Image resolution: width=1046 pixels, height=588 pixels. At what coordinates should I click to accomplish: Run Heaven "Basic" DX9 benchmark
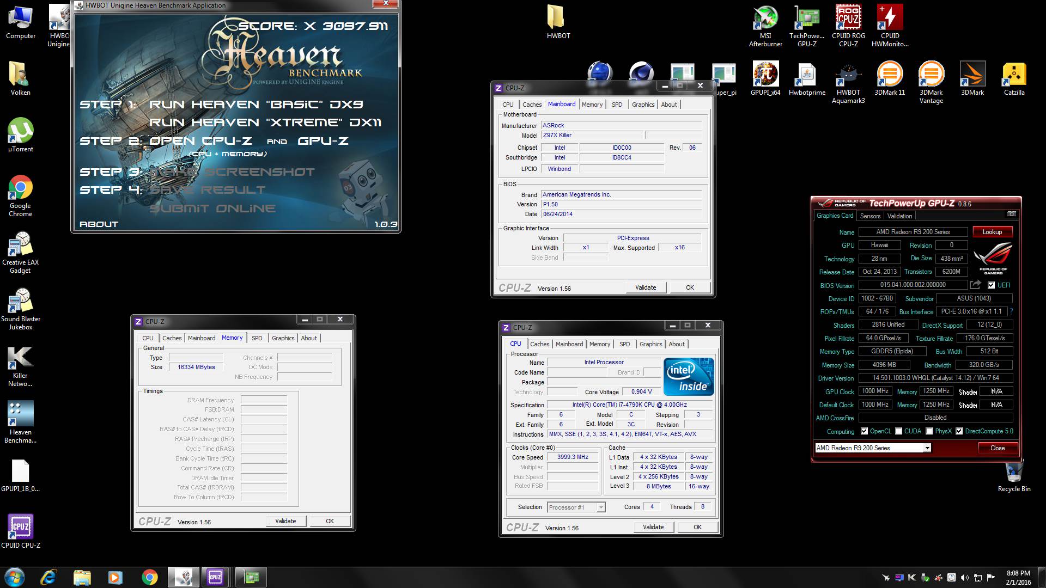pos(256,105)
